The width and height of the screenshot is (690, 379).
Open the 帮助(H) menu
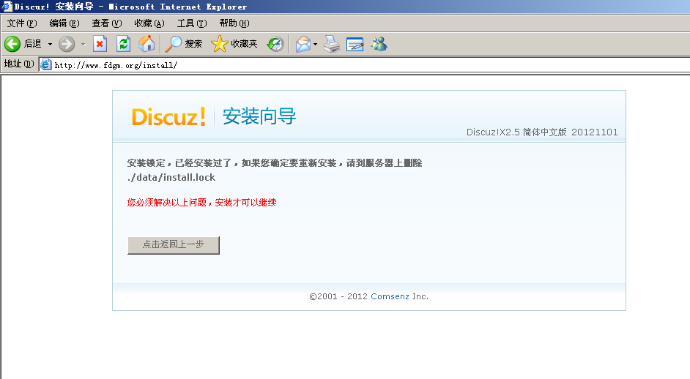234,23
